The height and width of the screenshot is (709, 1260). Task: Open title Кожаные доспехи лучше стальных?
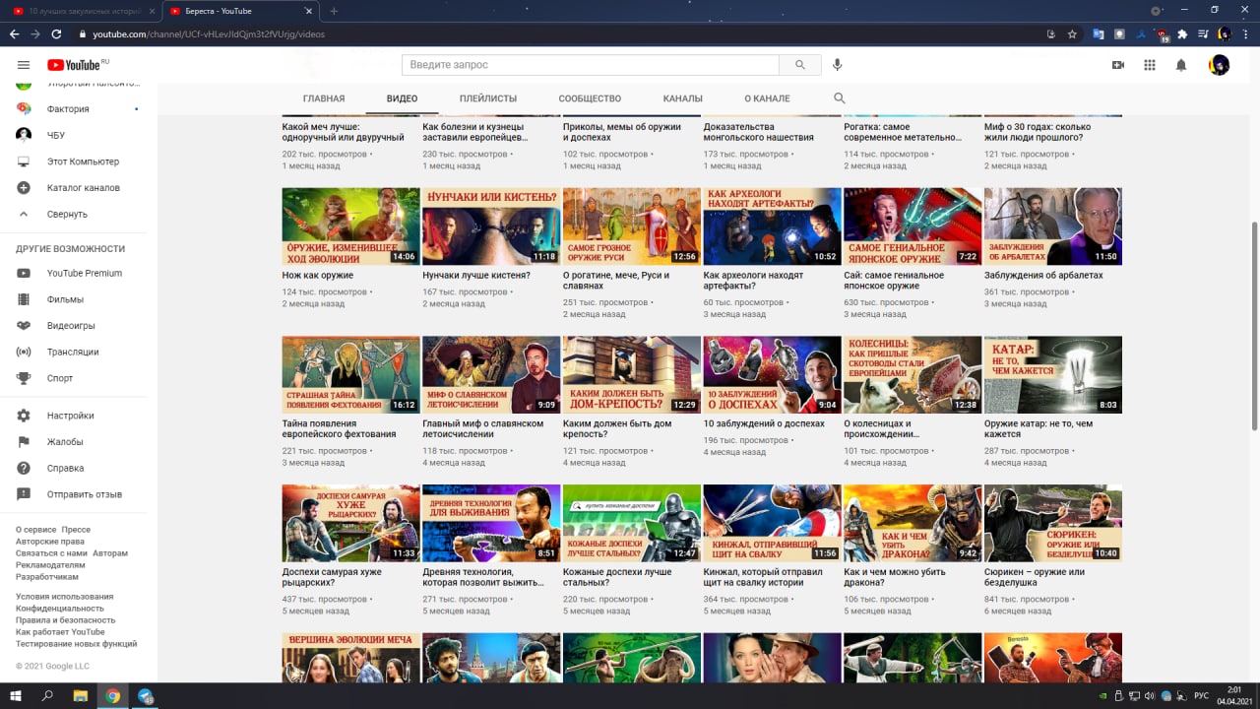[x=617, y=577]
